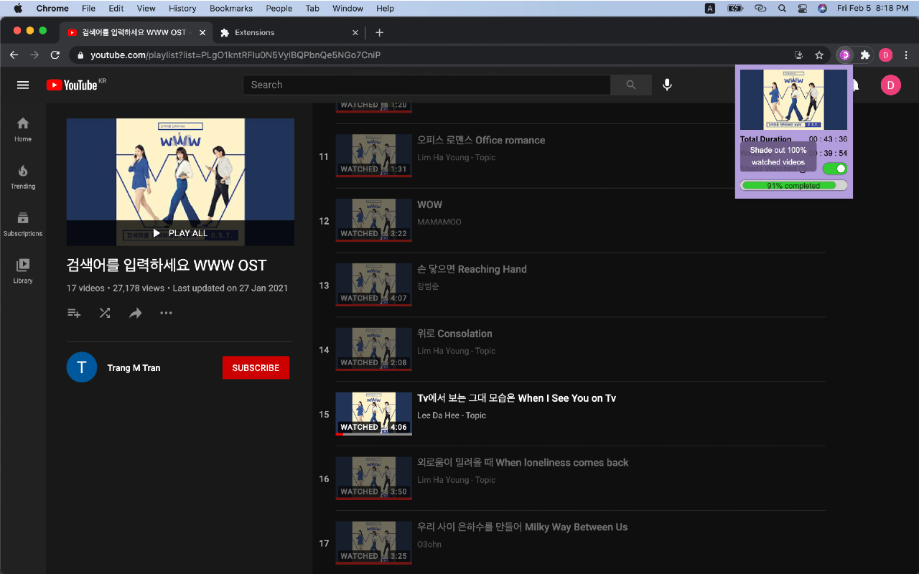Image resolution: width=919 pixels, height=574 pixels.
Task: Open Trang M Tran channel link
Action: click(x=134, y=367)
